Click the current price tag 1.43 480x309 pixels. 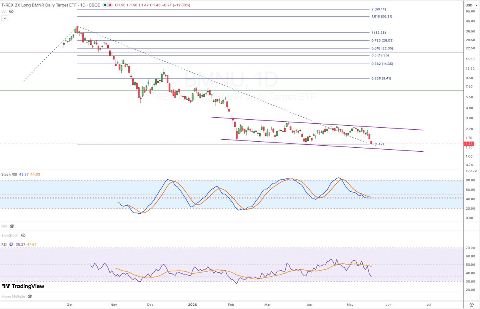click(x=468, y=144)
